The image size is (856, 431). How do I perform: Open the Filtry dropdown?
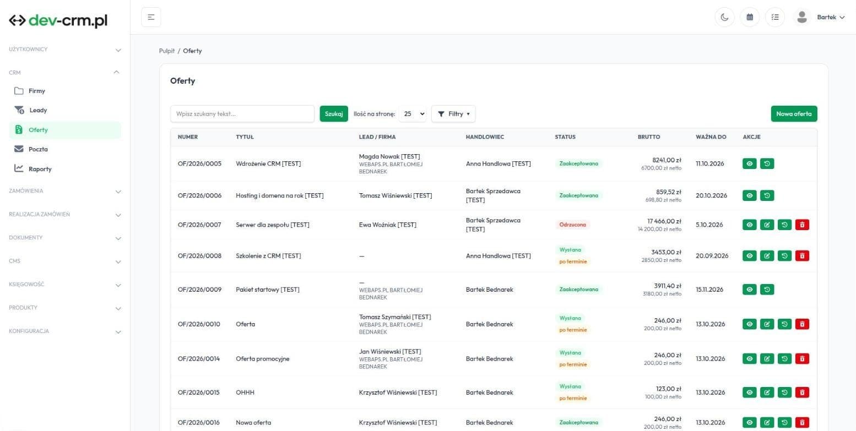click(453, 114)
